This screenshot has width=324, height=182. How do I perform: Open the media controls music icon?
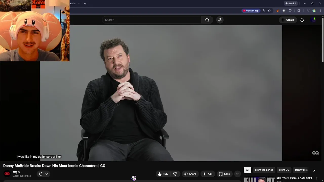(x=308, y=11)
